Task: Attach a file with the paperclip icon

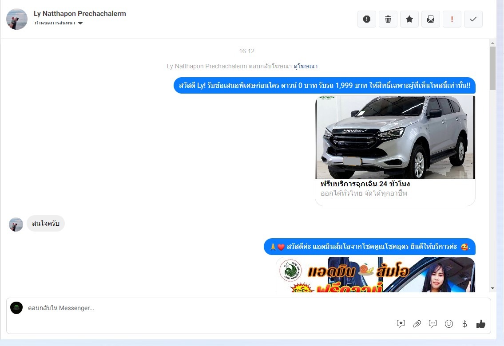Action: click(417, 324)
